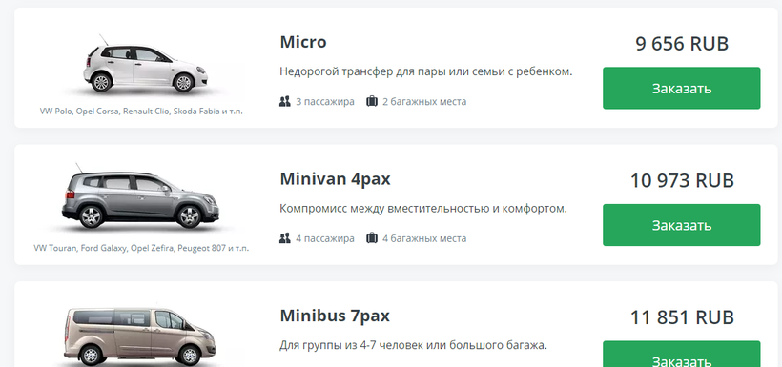Order the Minibus 7pax with Заказать

(681, 355)
